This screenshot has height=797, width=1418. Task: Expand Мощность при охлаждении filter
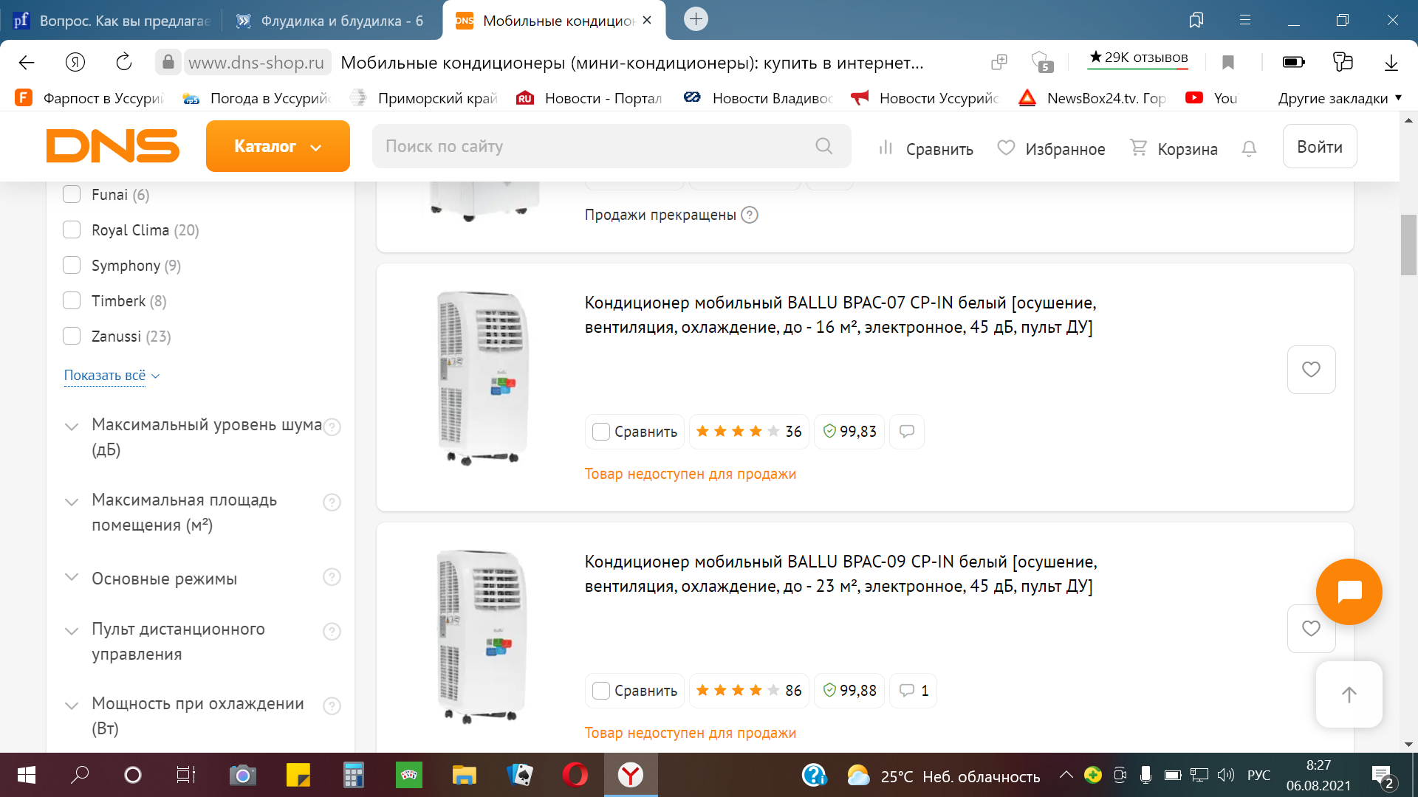(x=72, y=705)
